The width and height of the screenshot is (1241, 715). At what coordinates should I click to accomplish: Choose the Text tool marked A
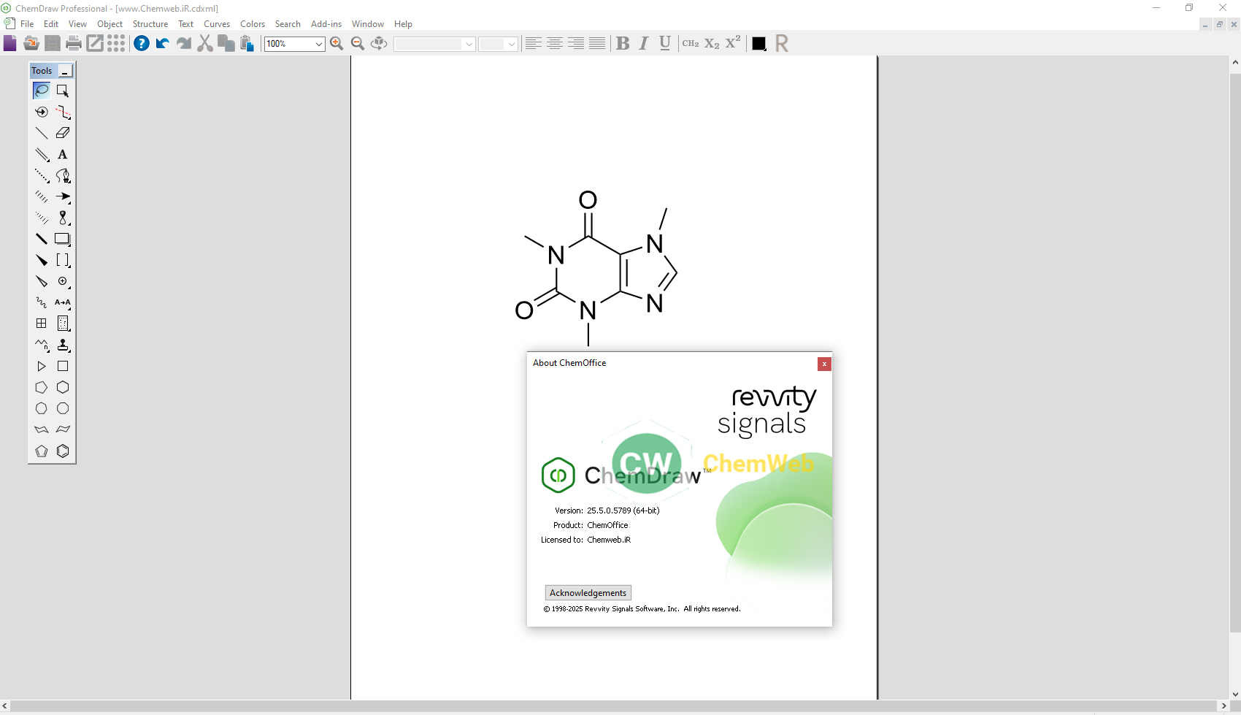(63, 154)
